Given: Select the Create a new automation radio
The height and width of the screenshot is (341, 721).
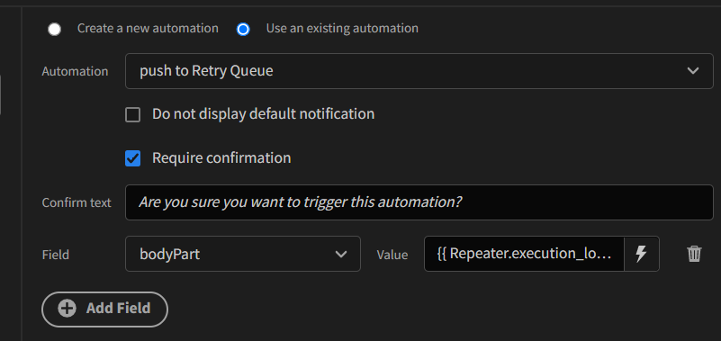Looking at the screenshot, I should click(x=54, y=30).
